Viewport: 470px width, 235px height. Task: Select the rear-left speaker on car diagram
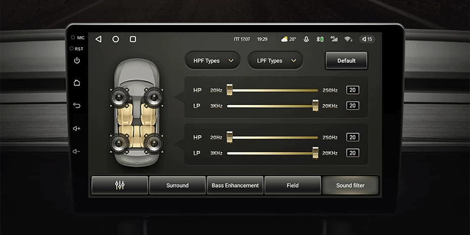tap(119, 143)
